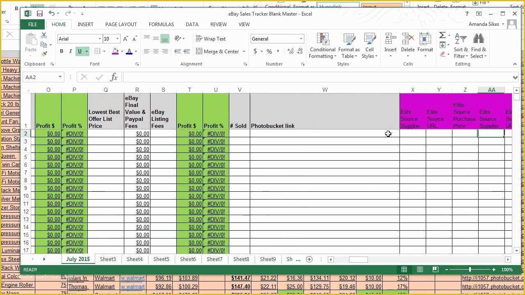Undo the last action
This screenshot has width=525, height=295.
(51, 14)
